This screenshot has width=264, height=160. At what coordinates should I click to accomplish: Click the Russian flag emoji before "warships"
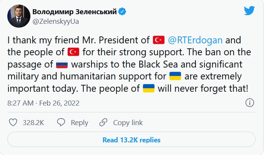(x=62, y=65)
